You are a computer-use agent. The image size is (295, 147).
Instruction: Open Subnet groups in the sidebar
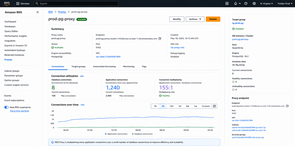(x=12, y=71)
